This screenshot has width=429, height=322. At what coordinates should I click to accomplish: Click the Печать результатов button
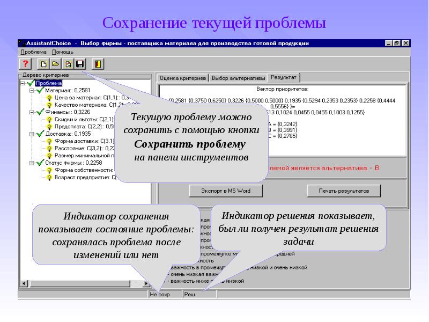pyautogui.click(x=344, y=191)
